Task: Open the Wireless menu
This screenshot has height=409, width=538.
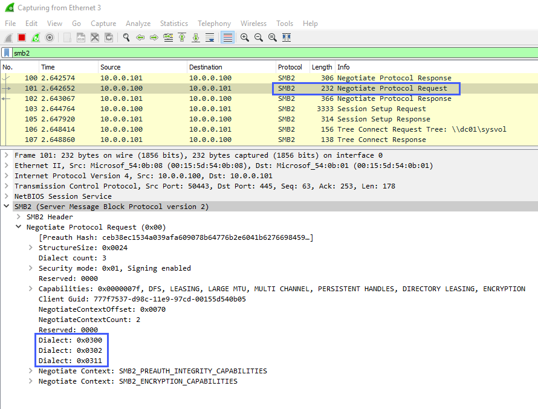Action: (x=253, y=24)
